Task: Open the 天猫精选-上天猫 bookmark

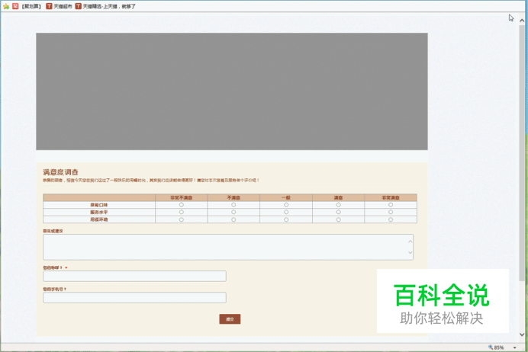Action: pyautogui.click(x=105, y=6)
